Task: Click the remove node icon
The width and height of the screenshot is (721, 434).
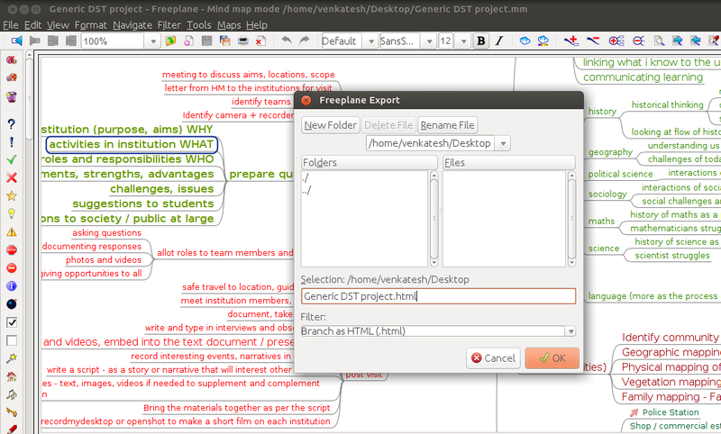Action: tap(593, 41)
